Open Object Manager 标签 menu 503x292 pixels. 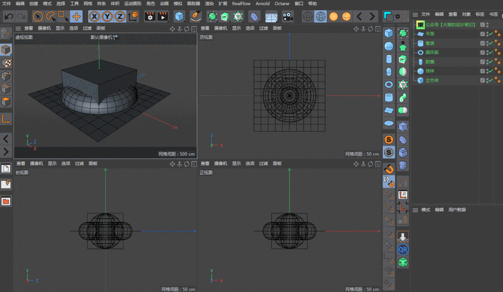[x=480, y=14]
